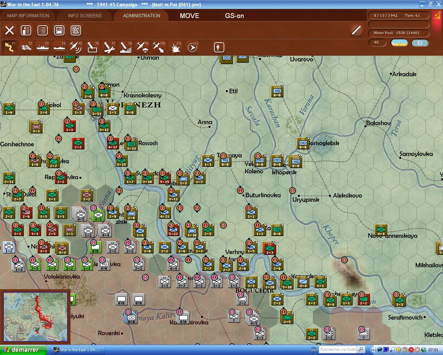Click the X icon in Administration row
The height and width of the screenshot is (355, 443).
10,30
